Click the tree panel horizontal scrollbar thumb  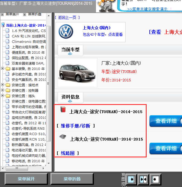tap(17, 168)
